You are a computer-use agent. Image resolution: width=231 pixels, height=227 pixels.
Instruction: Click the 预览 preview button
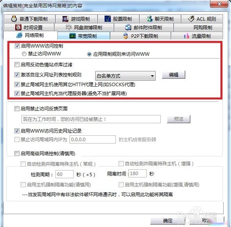[179, 119]
